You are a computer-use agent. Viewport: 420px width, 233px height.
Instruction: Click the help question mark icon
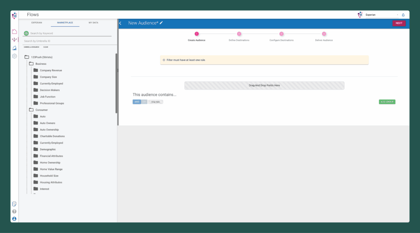tap(14, 211)
